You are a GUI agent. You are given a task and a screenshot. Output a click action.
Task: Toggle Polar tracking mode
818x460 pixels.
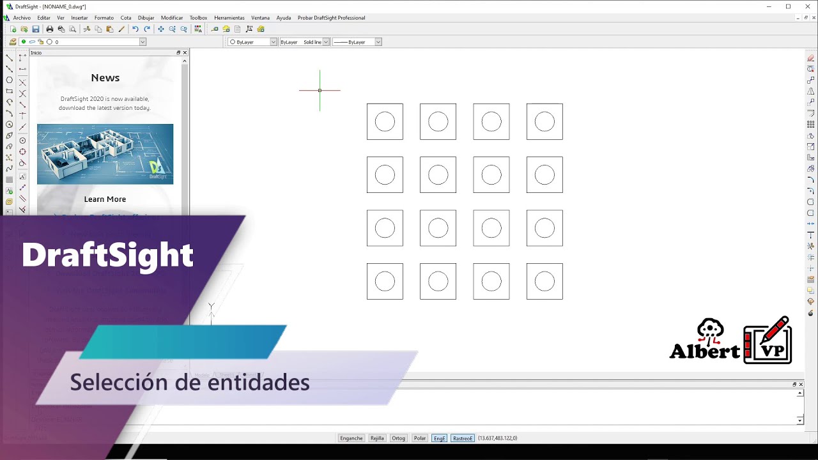click(x=420, y=438)
